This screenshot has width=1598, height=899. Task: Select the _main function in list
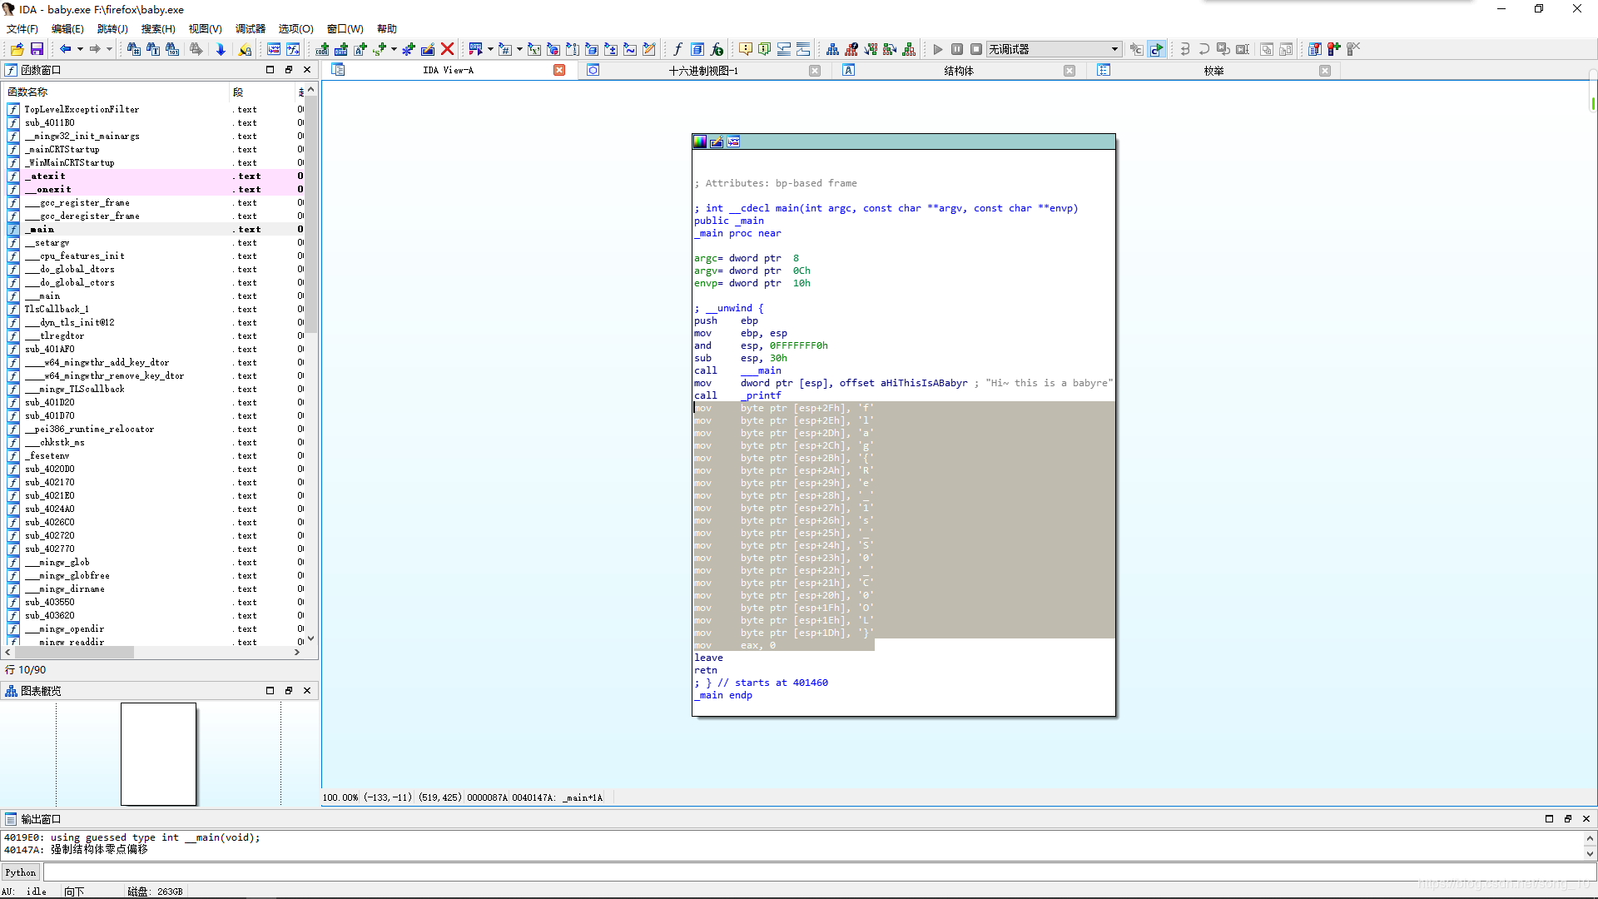tap(42, 229)
